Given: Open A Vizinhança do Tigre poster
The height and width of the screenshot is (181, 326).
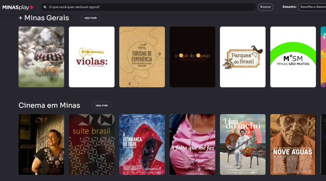Looking at the screenshot, I should click(x=142, y=145).
